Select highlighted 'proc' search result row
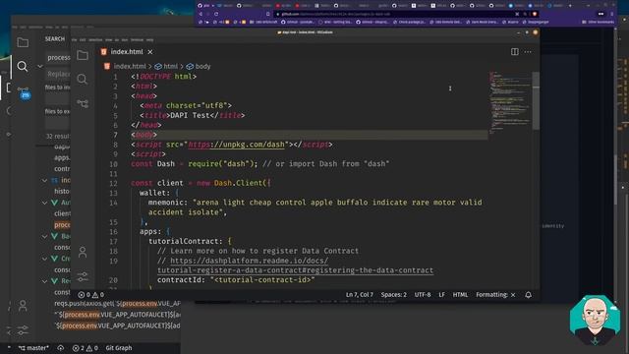 point(62,225)
